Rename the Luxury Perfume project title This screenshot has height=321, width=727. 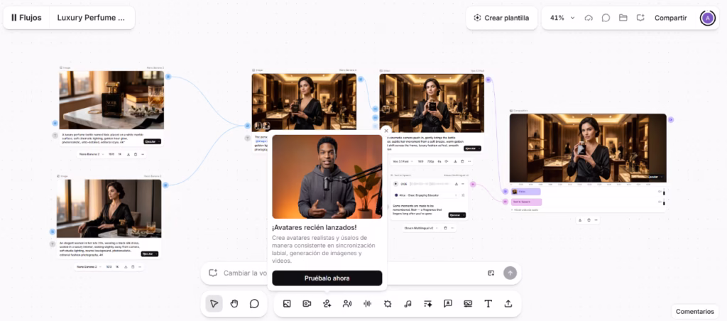(x=92, y=18)
